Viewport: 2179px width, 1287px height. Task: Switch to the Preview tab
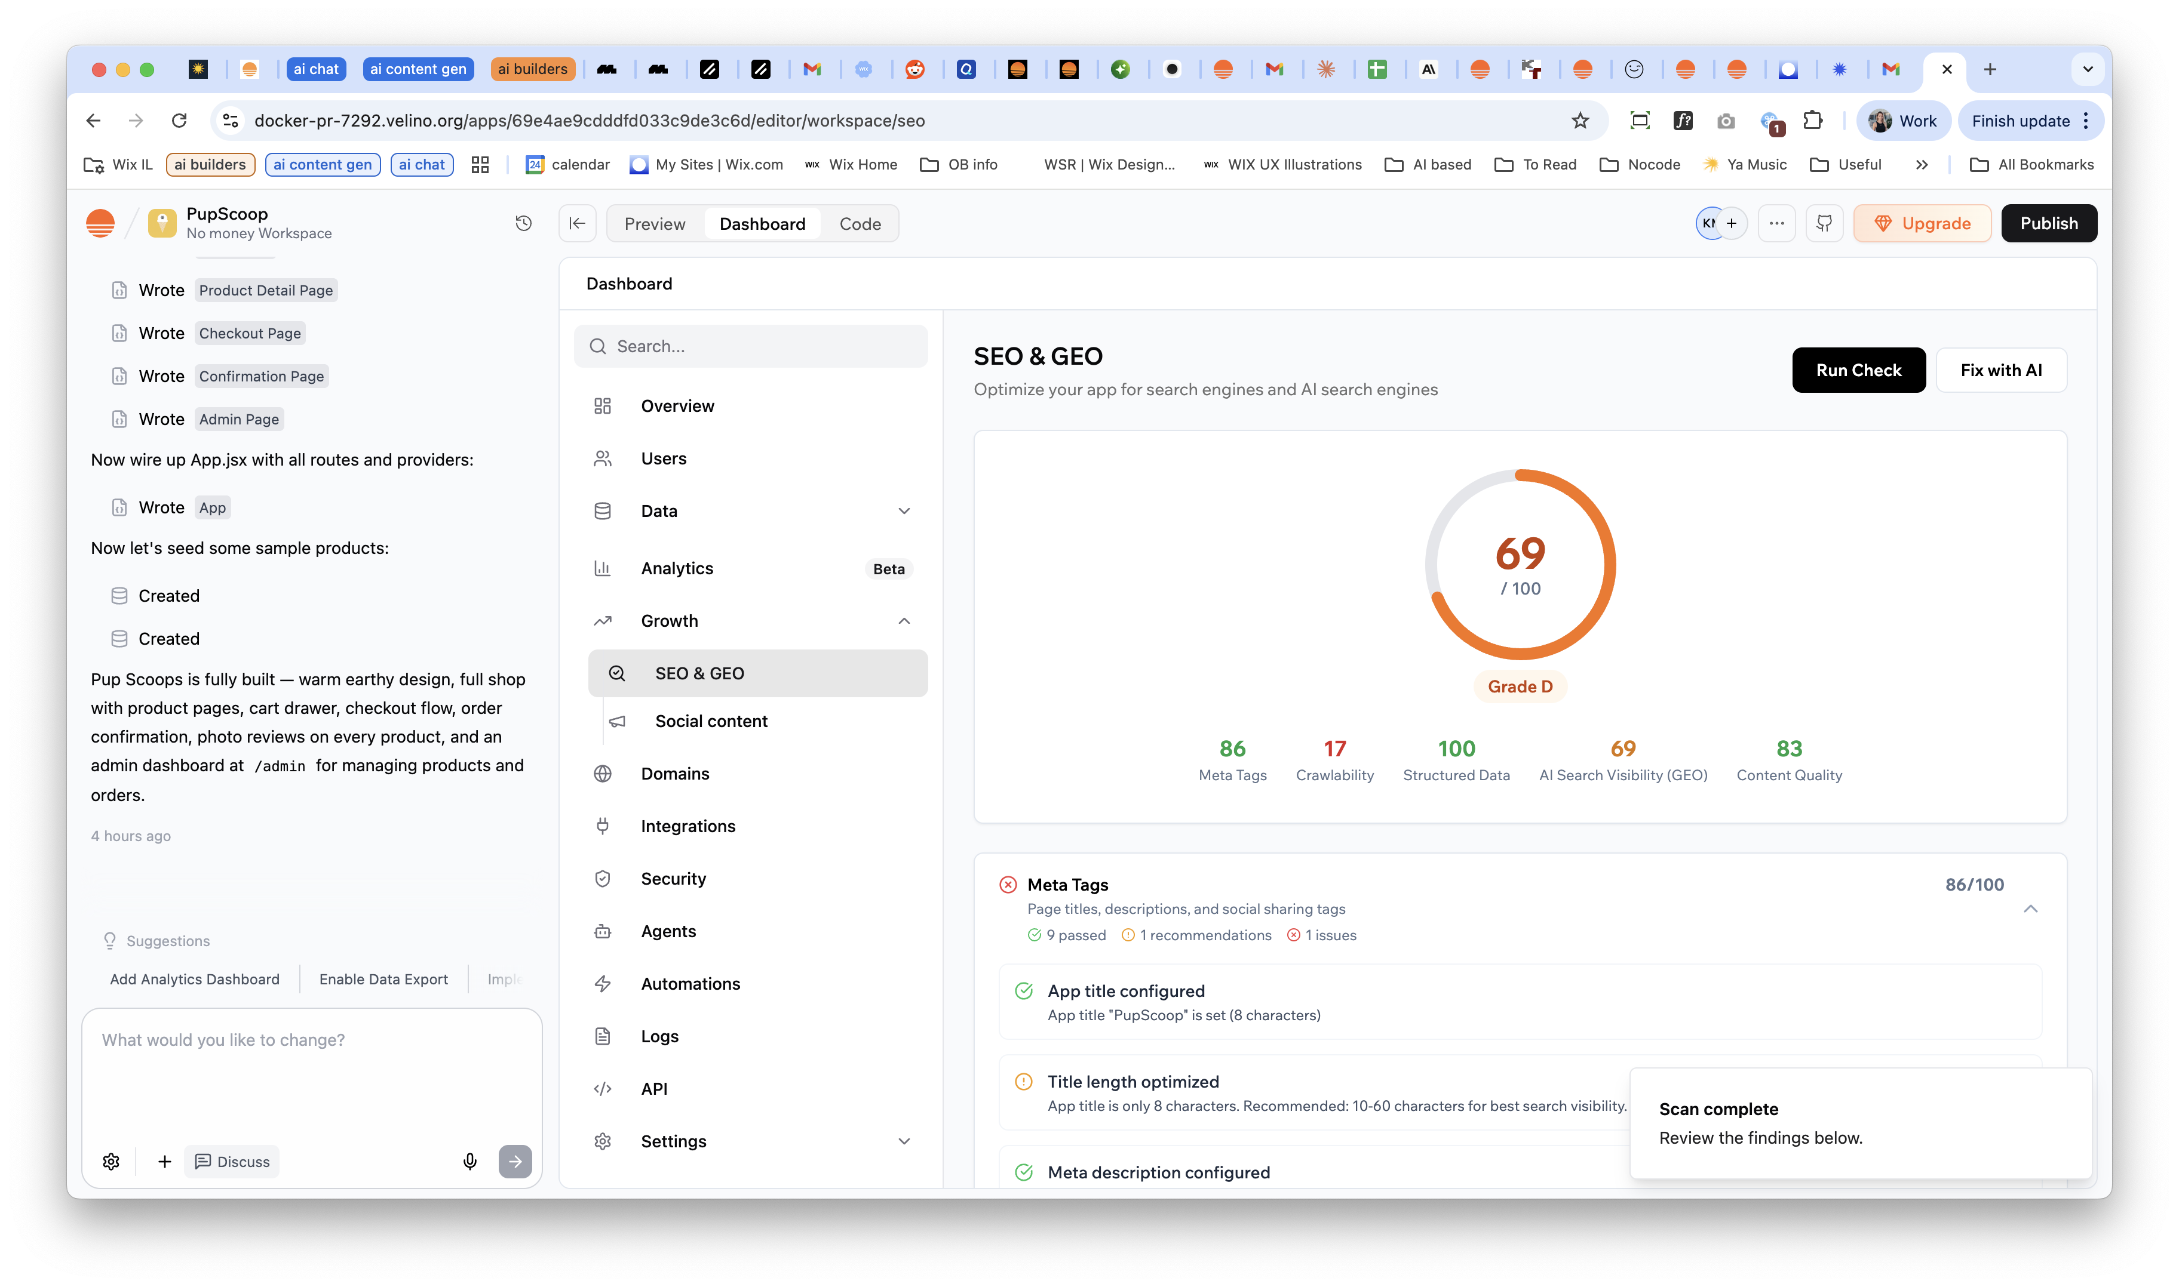coord(654,224)
